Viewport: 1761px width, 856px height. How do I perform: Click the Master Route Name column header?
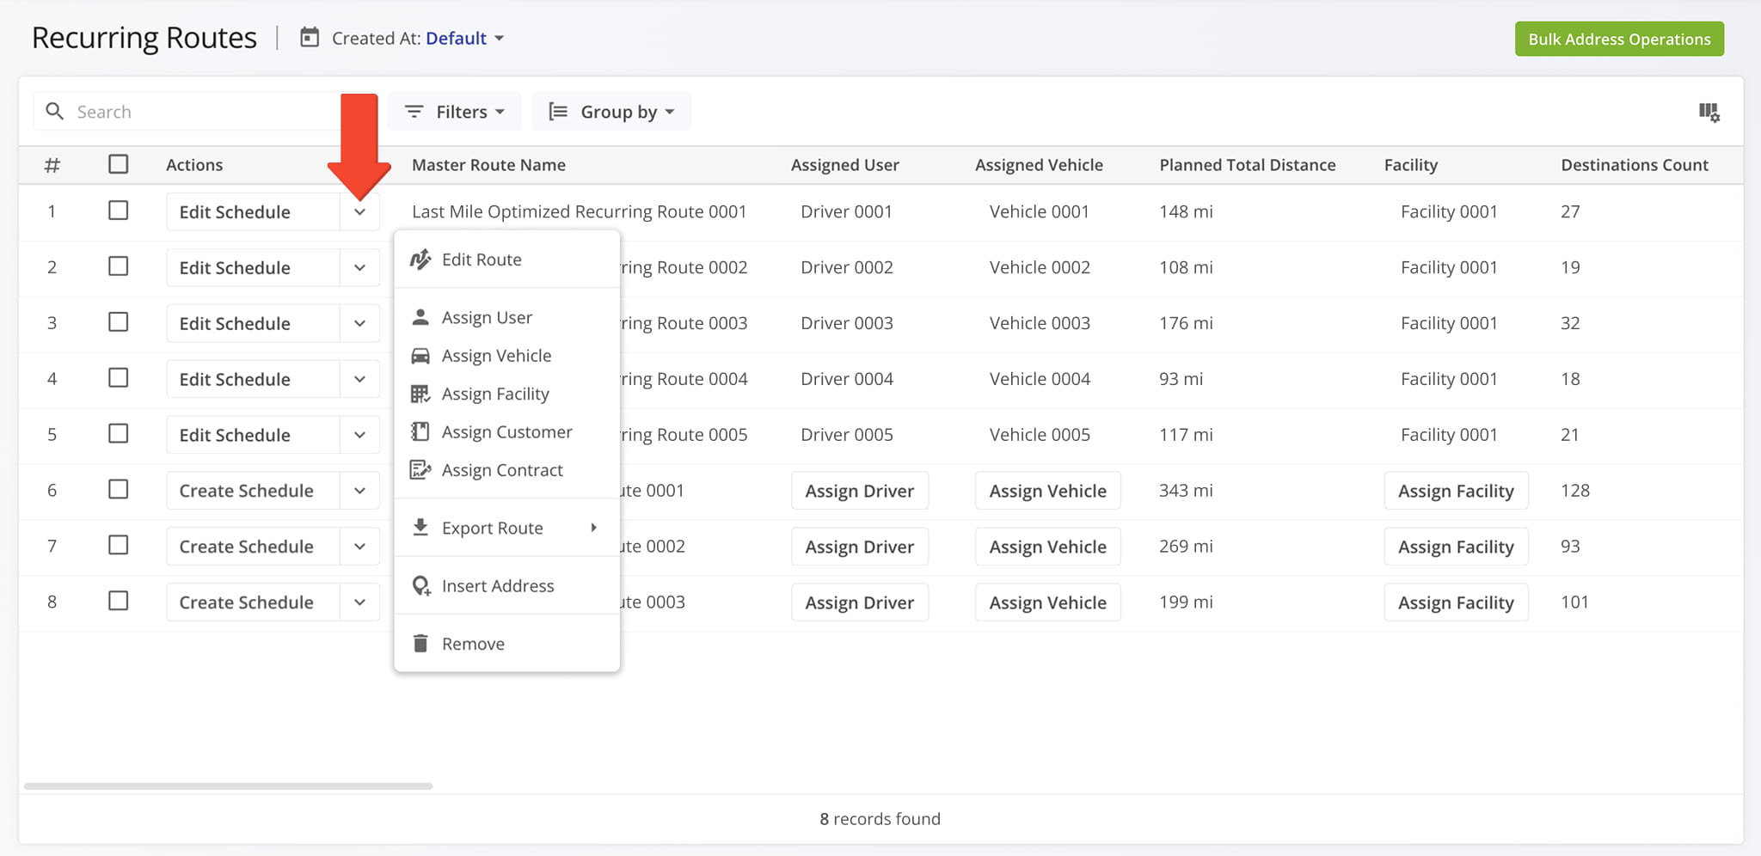pyautogui.click(x=488, y=165)
